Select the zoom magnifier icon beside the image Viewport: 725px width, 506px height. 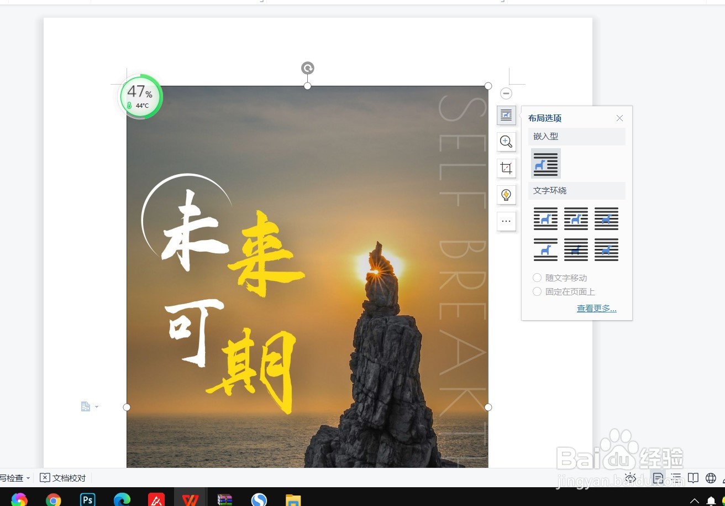tap(506, 142)
